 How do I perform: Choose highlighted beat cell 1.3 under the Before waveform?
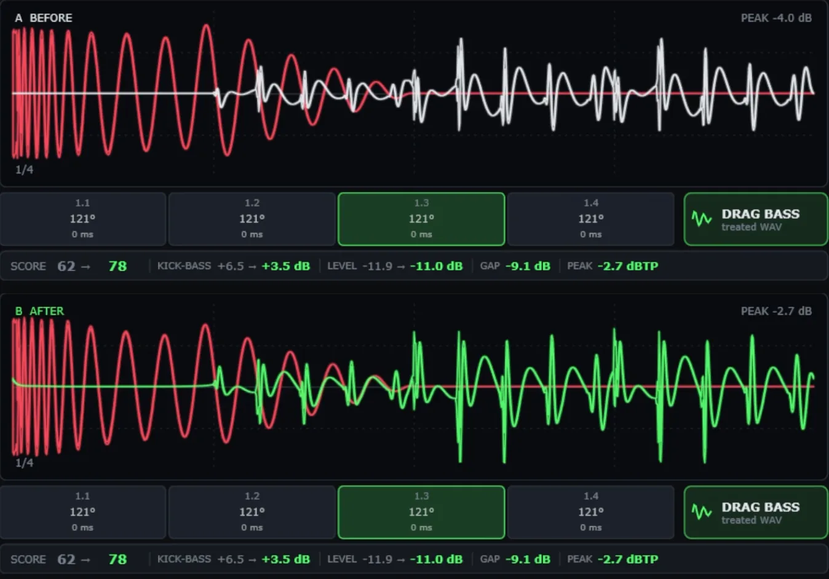click(x=421, y=219)
